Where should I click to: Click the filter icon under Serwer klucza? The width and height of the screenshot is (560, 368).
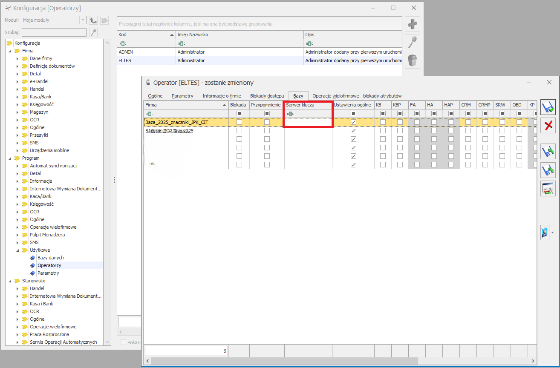pyautogui.click(x=290, y=114)
